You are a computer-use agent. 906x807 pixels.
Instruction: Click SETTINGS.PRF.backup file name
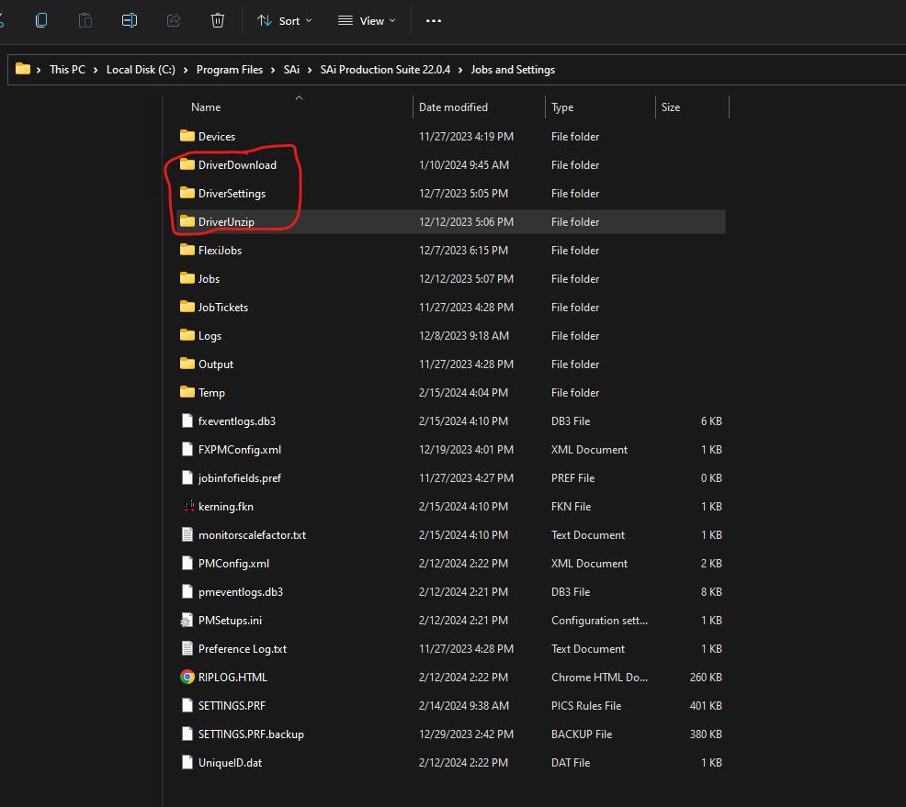251,734
